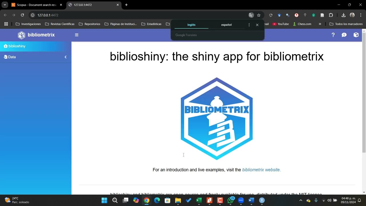Open Zoom from taskbar
This screenshot has height=206, width=366.
241,200
